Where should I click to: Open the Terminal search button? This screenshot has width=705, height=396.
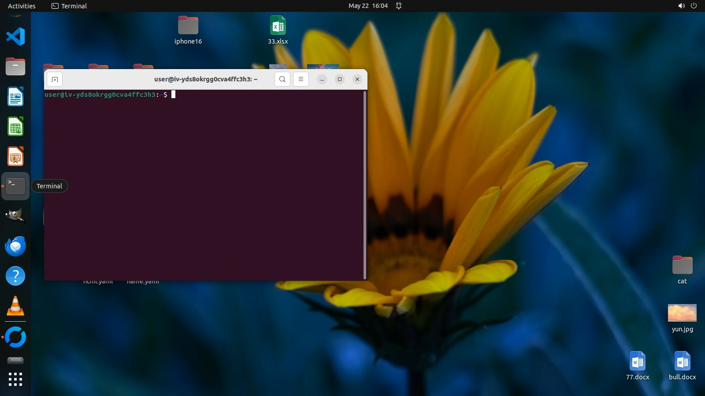(x=282, y=79)
